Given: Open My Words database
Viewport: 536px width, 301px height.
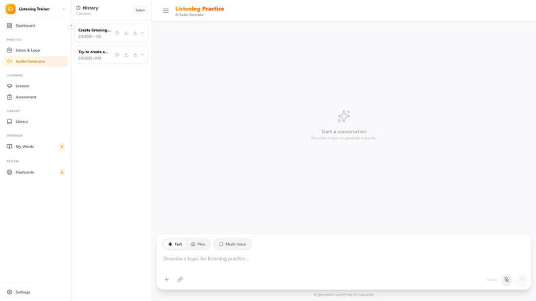Looking at the screenshot, I should point(35,147).
